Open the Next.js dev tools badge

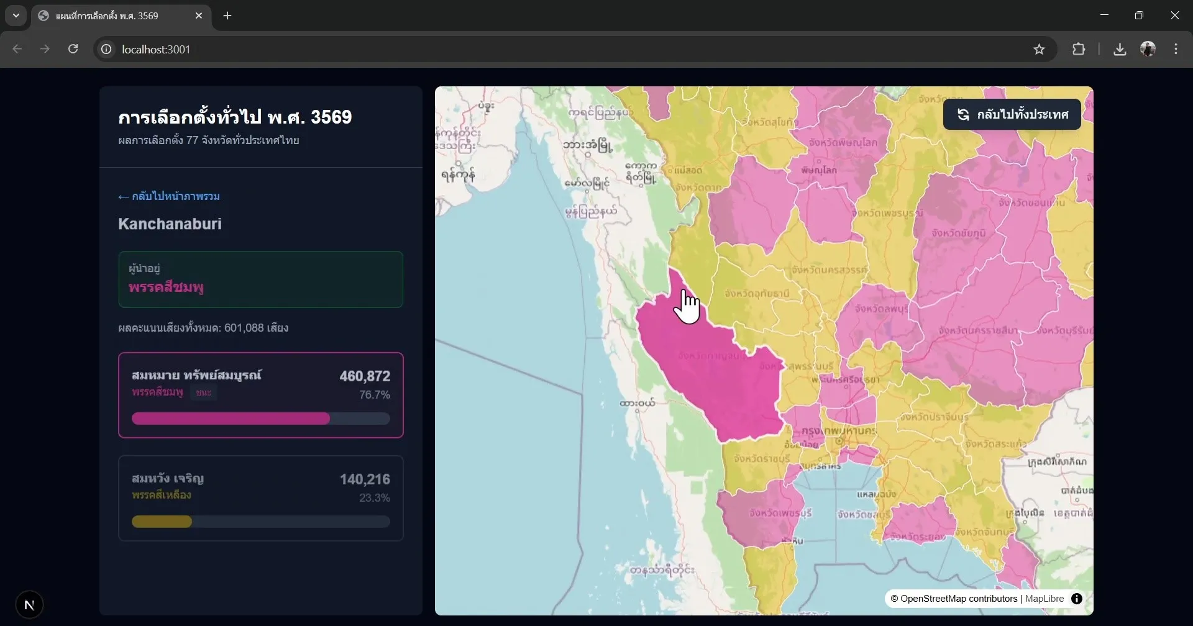(29, 605)
